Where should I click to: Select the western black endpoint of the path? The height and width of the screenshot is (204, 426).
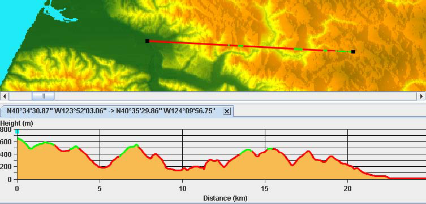point(147,41)
